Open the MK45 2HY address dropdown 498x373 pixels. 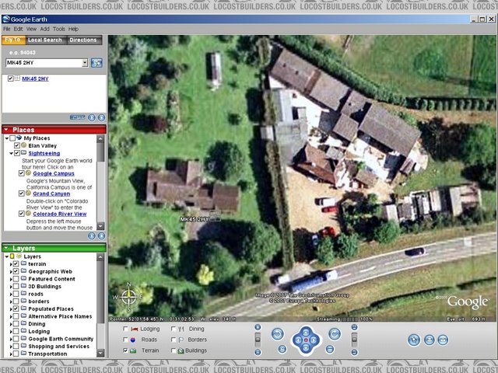click(84, 63)
